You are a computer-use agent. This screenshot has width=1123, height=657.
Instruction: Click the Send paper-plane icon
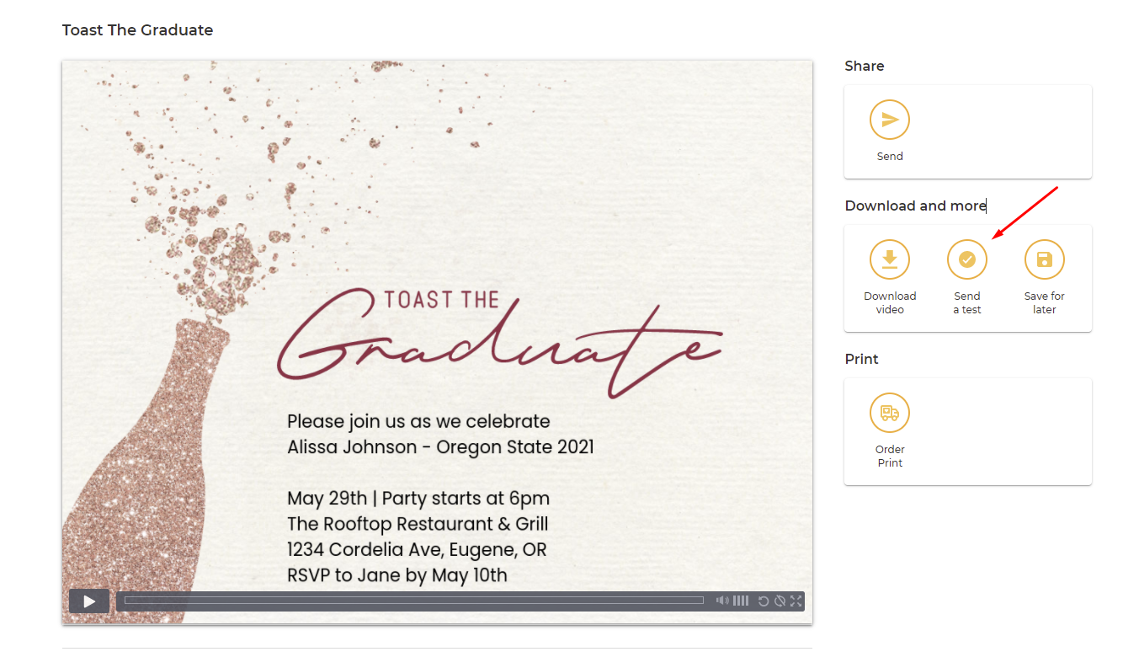click(x=890, y=120)
